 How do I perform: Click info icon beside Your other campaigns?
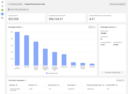pos(25,80)
